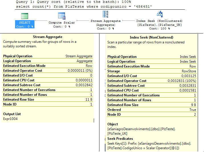204x152 pixels.
Task: Click the Seek Predicates heading
Action: 120,139
